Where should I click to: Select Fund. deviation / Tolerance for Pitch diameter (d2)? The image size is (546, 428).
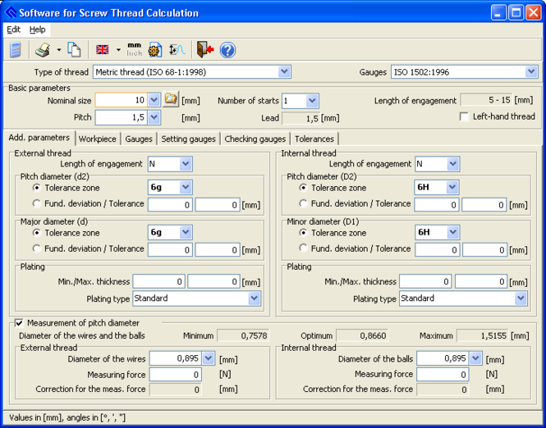pos(36,204)
